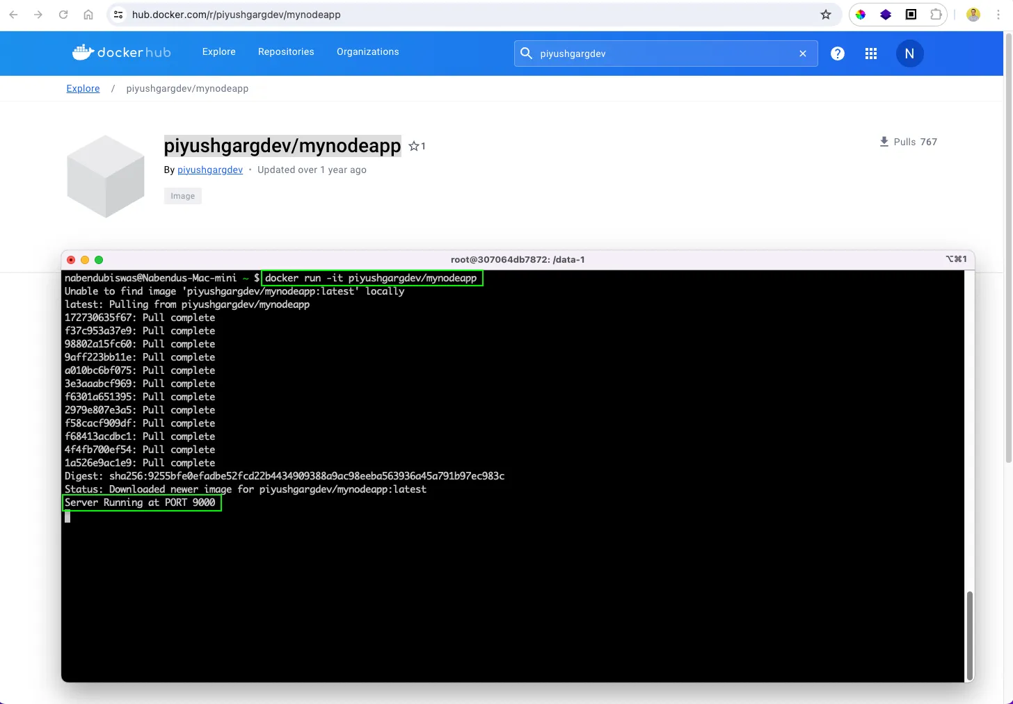The width and height of the screenshot is (1013, 704).
Task: Click the f68413acdbc1 Pull complete line
Action: [140, 436]
